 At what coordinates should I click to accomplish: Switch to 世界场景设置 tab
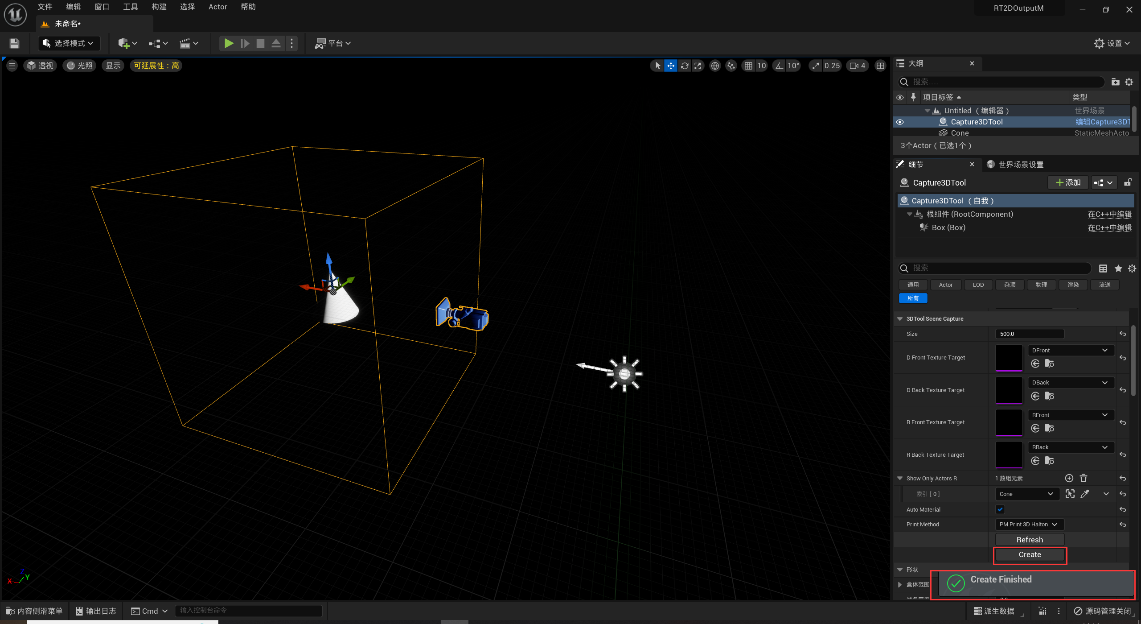point(1020,165)
